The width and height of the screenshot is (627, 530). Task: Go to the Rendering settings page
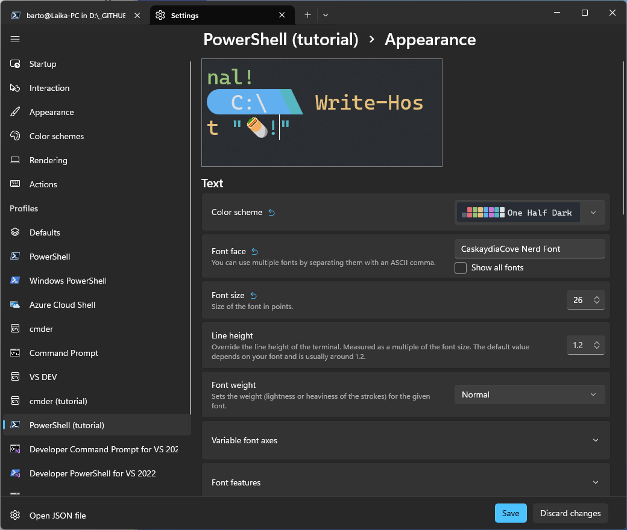click(x=48, y=160)
